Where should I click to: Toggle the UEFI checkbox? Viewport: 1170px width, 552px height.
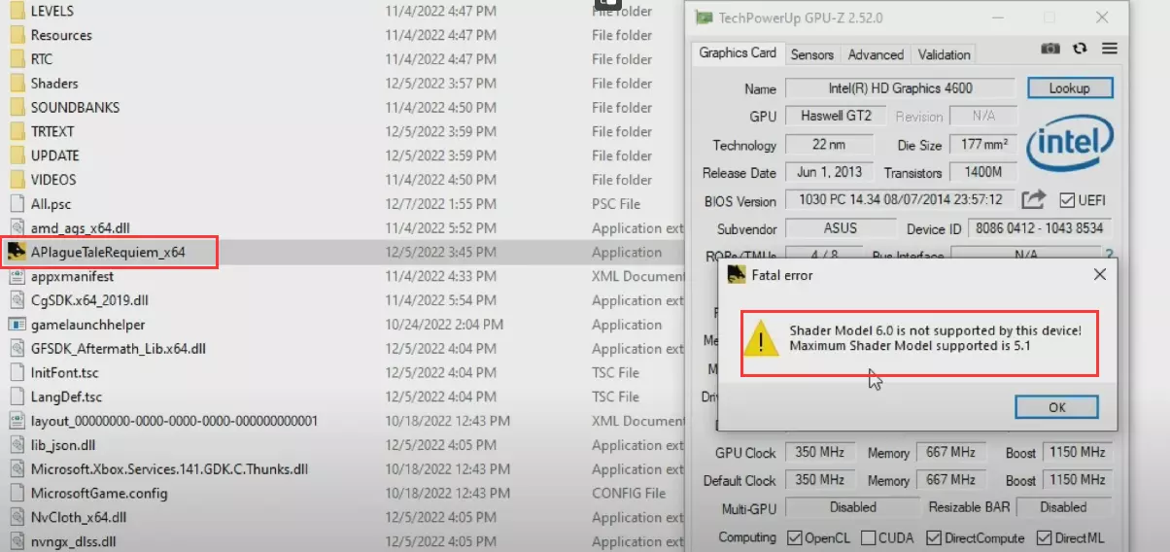coord(1066,200)
